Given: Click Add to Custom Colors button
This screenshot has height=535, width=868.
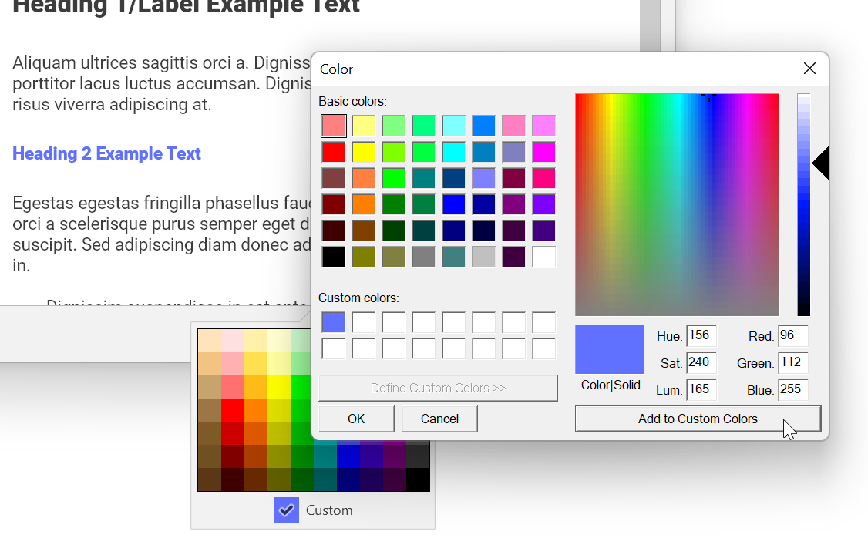Looking at the screenshot, I should click(698, 419).
